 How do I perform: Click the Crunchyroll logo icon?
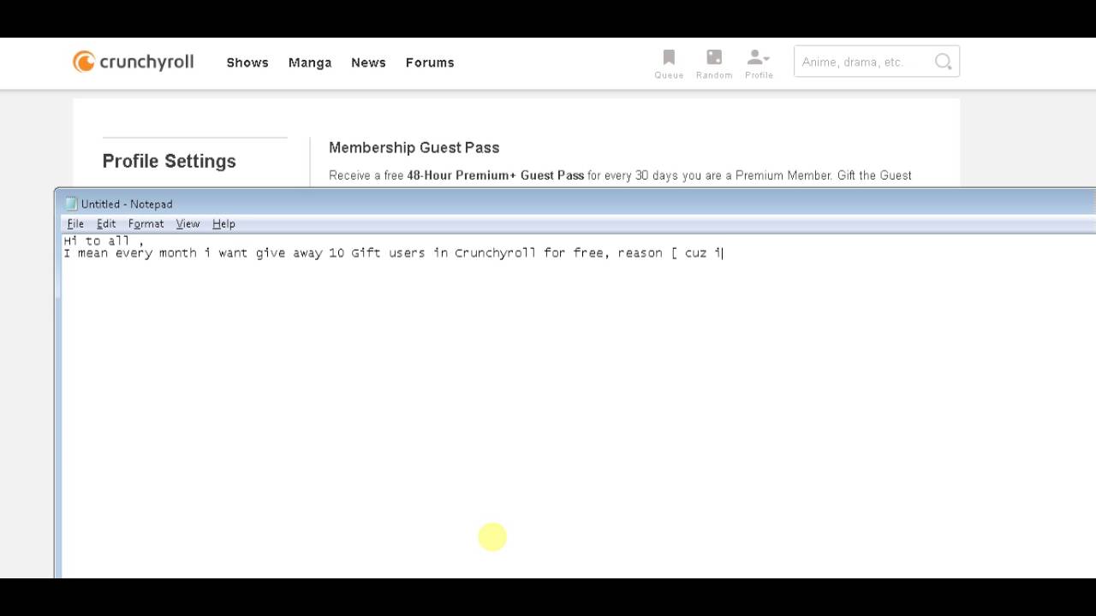pyautogui.click(x=84, y=62)
